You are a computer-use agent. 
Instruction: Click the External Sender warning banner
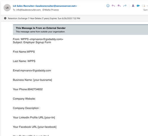[81, 30]
